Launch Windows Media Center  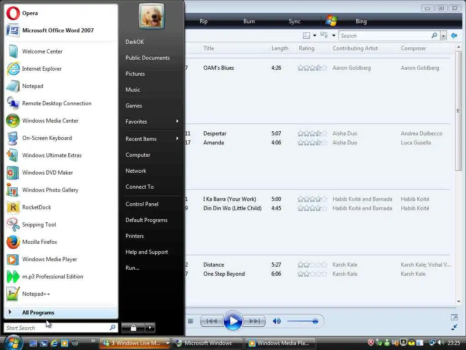pos(61,120)
